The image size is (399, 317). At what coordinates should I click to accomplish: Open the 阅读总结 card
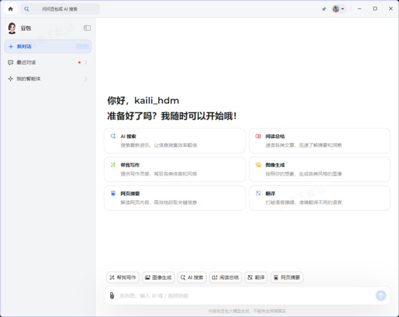(x=320, y=141)
